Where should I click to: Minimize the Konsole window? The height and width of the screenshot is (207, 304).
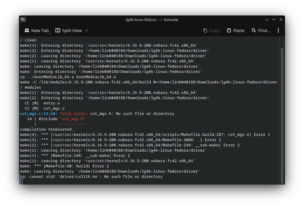267,20
